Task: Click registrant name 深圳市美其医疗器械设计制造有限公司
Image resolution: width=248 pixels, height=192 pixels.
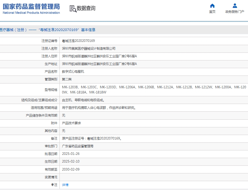Action: tap(89, 48)
